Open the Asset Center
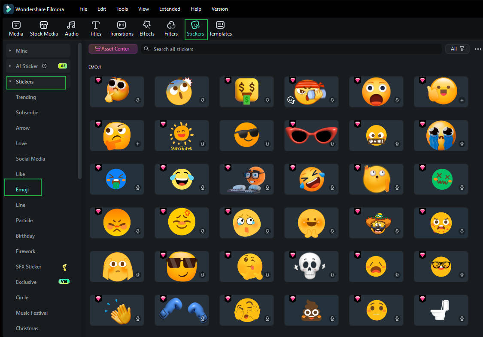 pos(113,48)
